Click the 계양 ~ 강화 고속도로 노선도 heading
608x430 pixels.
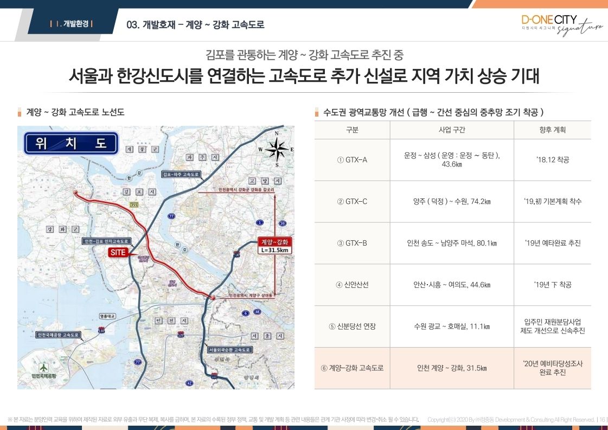(75, 112)
